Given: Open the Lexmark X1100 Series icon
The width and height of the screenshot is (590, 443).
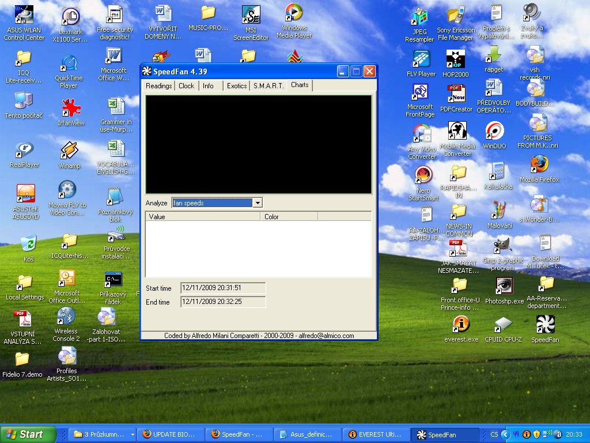Looking at the screenshot, I should (70, 25).
